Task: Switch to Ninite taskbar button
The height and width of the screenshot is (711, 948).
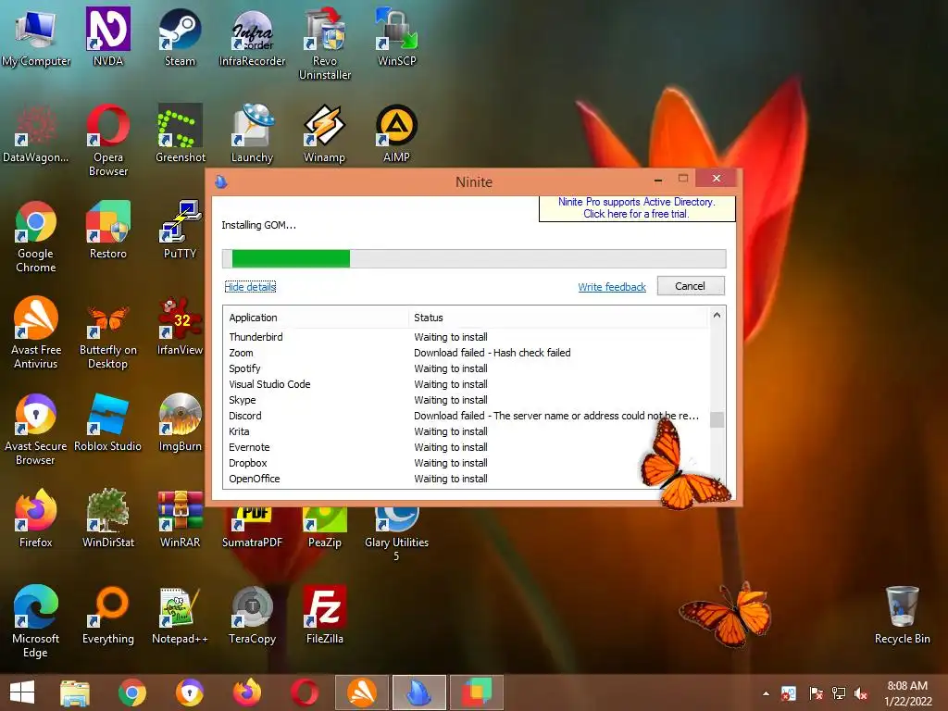Action: pyautogui.click(x=419, y=692)
